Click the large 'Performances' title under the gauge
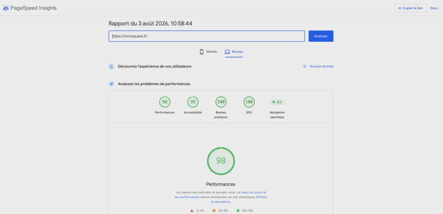Image resolution: width=443 pixels, height=214 pixels. (221, 184)
